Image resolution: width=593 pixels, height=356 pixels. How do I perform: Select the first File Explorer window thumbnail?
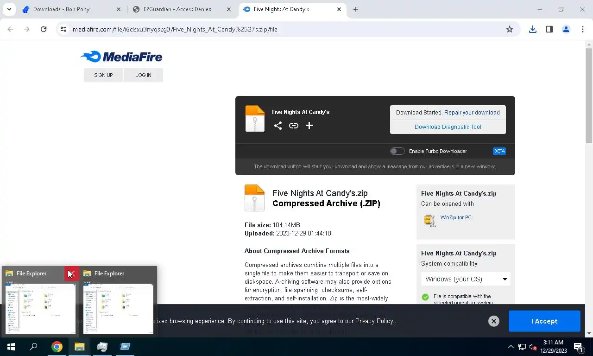40,308
